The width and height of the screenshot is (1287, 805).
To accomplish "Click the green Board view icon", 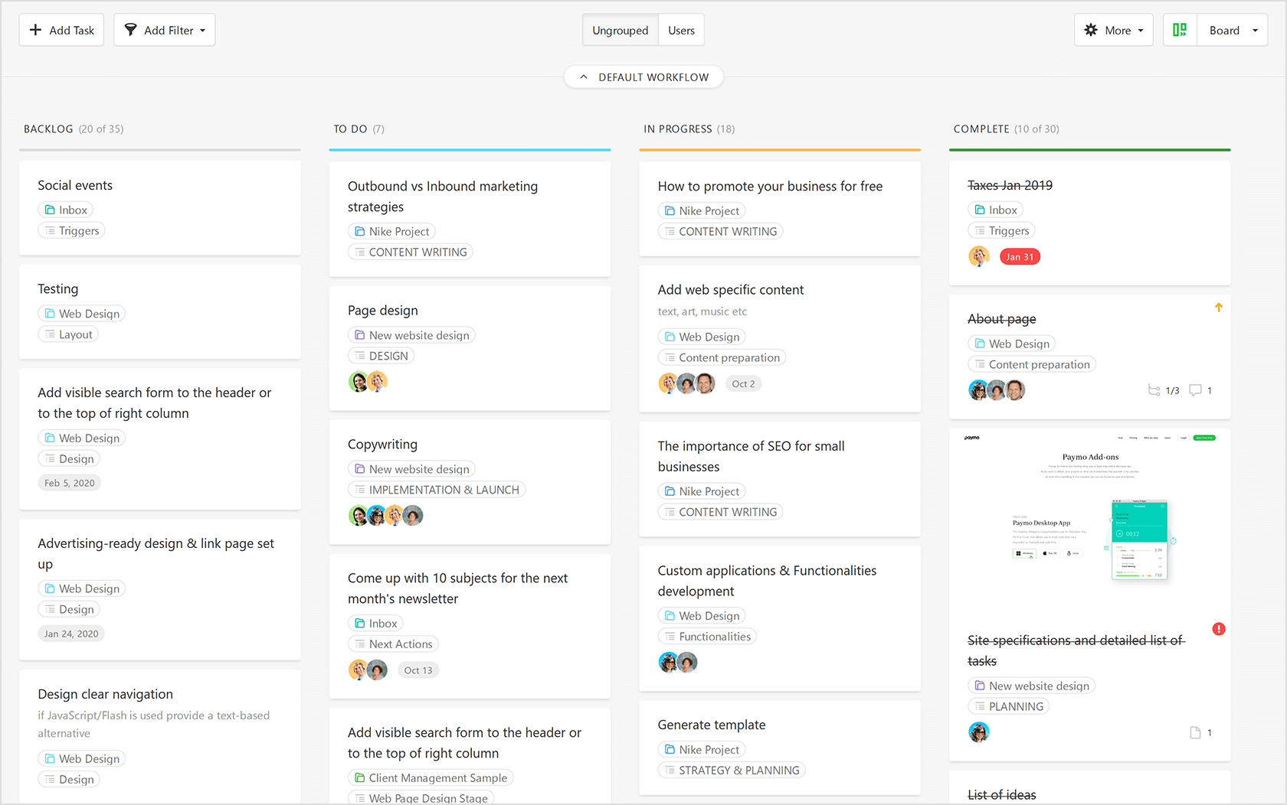I will pyautogui.click(x=1180, y=29).
